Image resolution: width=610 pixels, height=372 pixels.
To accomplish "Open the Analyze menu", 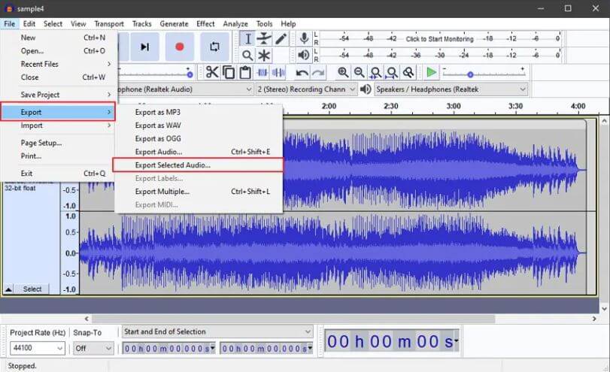I will click(x=235, y=24).
